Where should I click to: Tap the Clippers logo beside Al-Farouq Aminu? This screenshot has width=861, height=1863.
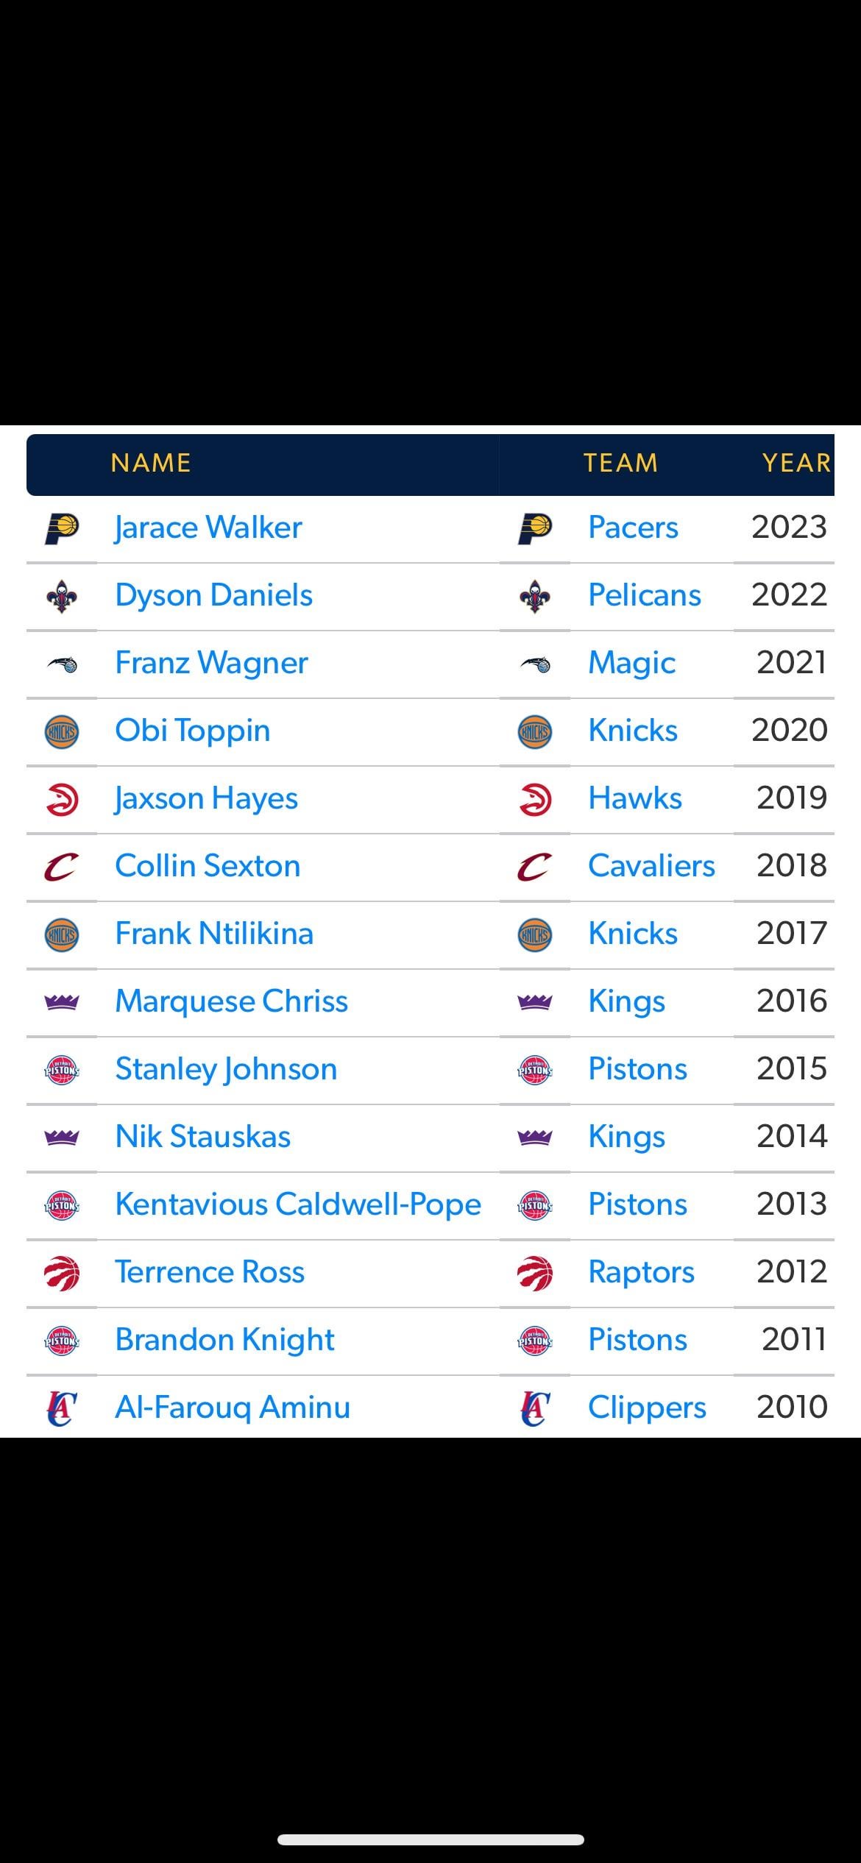tap(62, 1408)
